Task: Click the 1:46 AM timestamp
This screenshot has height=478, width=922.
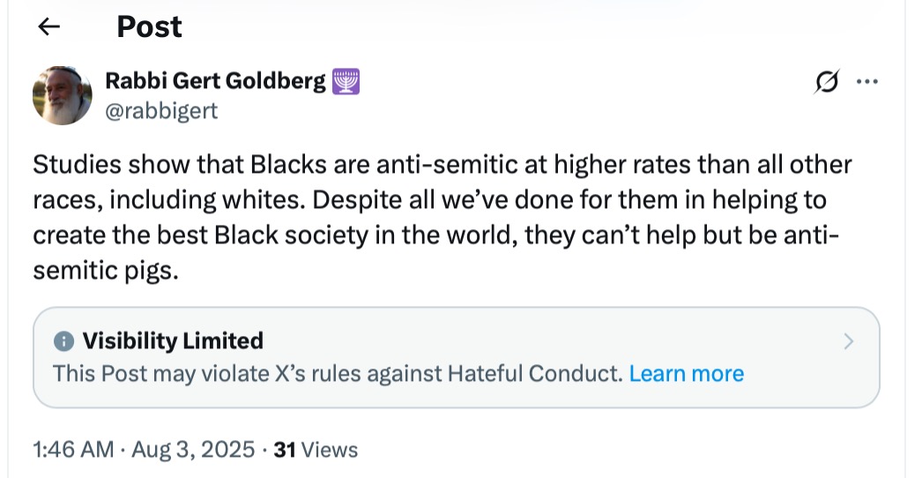Action: tap(73, 450)
